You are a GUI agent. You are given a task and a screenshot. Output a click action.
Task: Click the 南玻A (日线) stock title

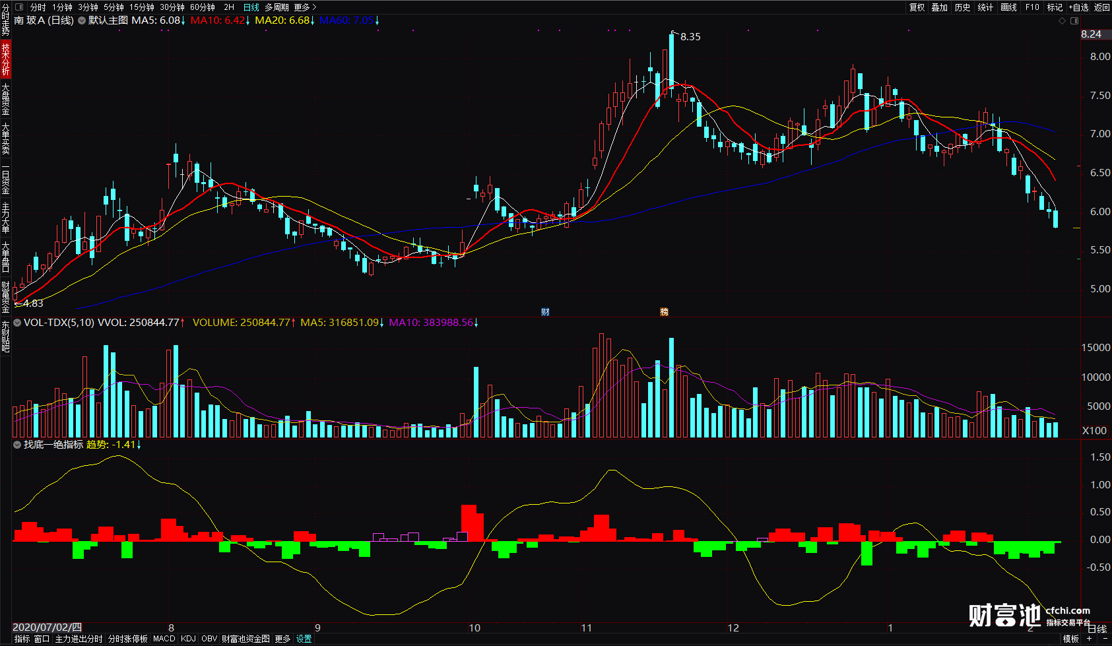click(x=44, y=20)
